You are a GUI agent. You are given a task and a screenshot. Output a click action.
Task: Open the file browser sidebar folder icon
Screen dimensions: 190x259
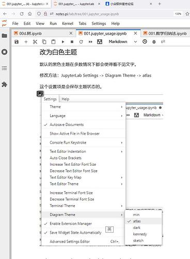4,36
